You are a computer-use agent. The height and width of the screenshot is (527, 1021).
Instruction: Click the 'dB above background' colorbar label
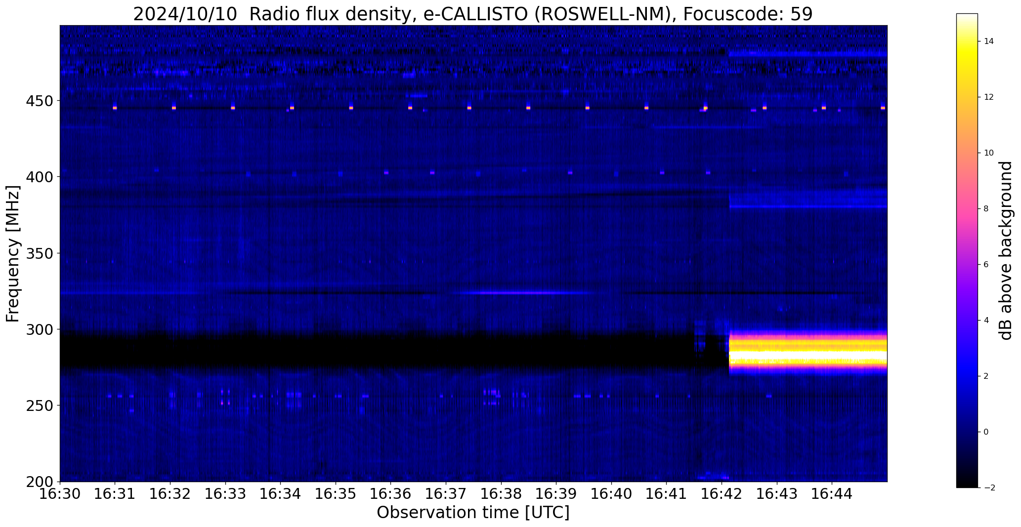(1006, 250)
